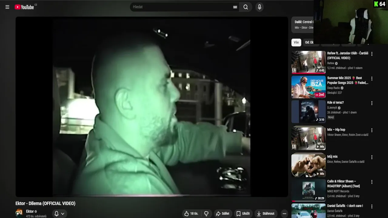The image size is (388, 218).
Task: Open Summer Mix 2025 Best Popular Songs title
Action: 348,80
